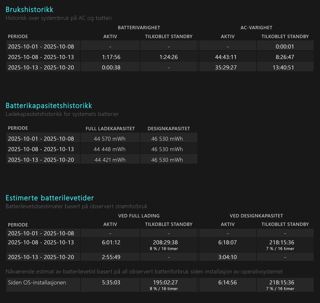Viewport: 320px width, 303px height.
Task: Click period 2025-10-13 - 2025-10-20 in capacity history table
Action: (41, 160)
